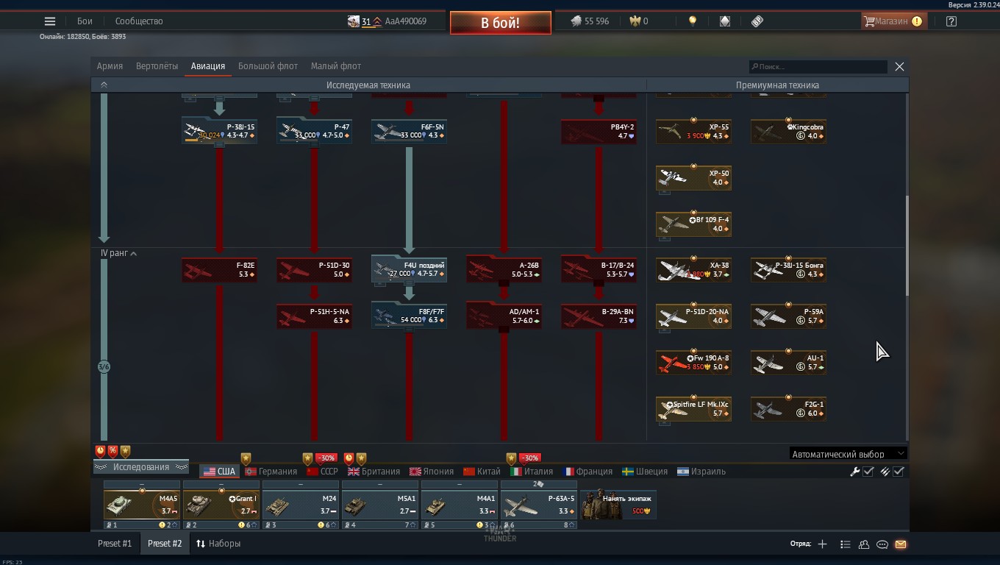Select the F4U поздний group card

409,269
